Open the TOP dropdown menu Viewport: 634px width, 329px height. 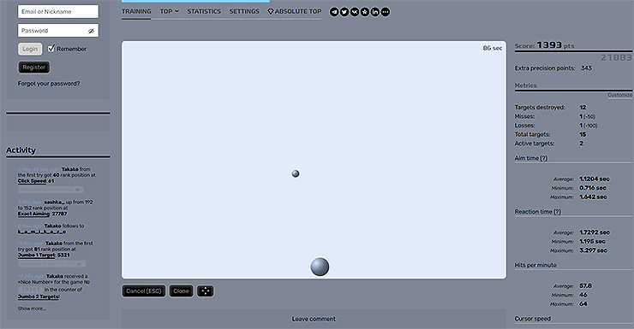pos(169,11)
